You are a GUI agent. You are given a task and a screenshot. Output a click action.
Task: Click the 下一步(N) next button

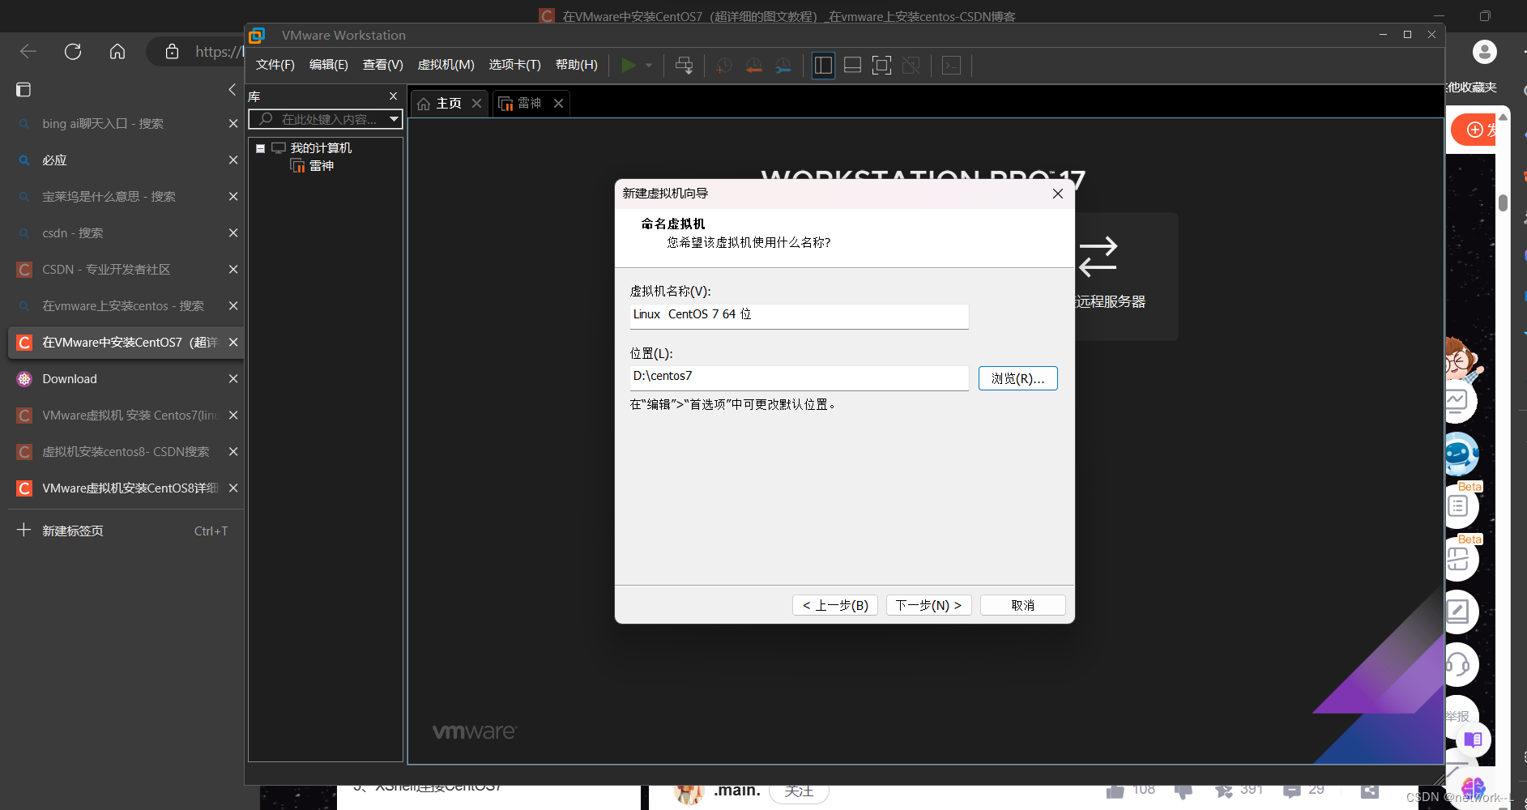928,605
